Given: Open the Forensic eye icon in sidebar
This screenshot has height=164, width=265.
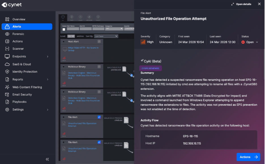Looking at the screenshot, I should 7,34.
